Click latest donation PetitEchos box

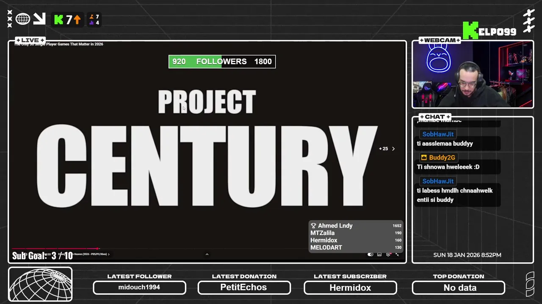[x=244, y=288]
